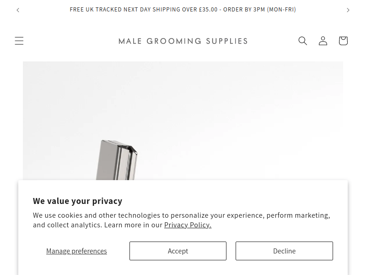Image resolution: width=366 pixels, height=275 pixels.
Task: Advance the announcement bar with right chevron
Action: click(x=348, y=10)
